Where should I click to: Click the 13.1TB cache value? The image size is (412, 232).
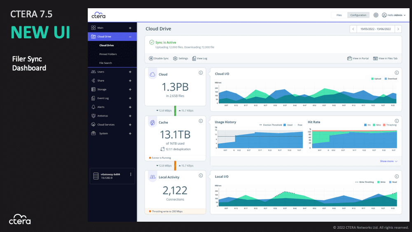click(175, 134)
